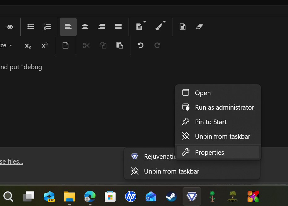Expand the document icon dropdown arrow

click(145, 22)
